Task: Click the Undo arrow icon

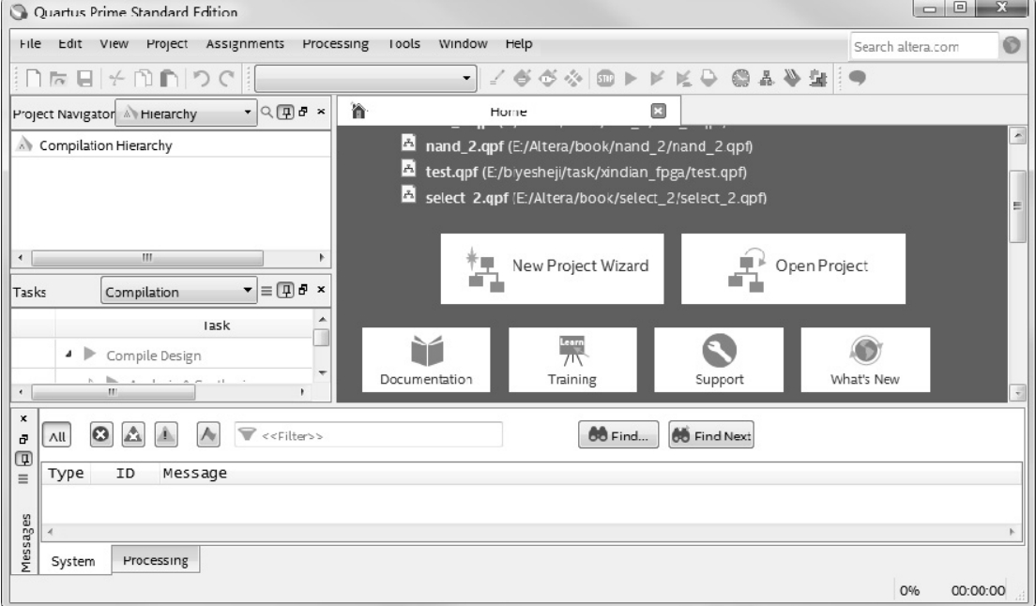Action: [201, 79]
